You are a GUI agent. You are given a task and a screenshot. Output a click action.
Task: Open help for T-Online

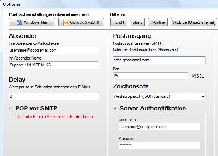pyautogui.click(x=158, y=22)
